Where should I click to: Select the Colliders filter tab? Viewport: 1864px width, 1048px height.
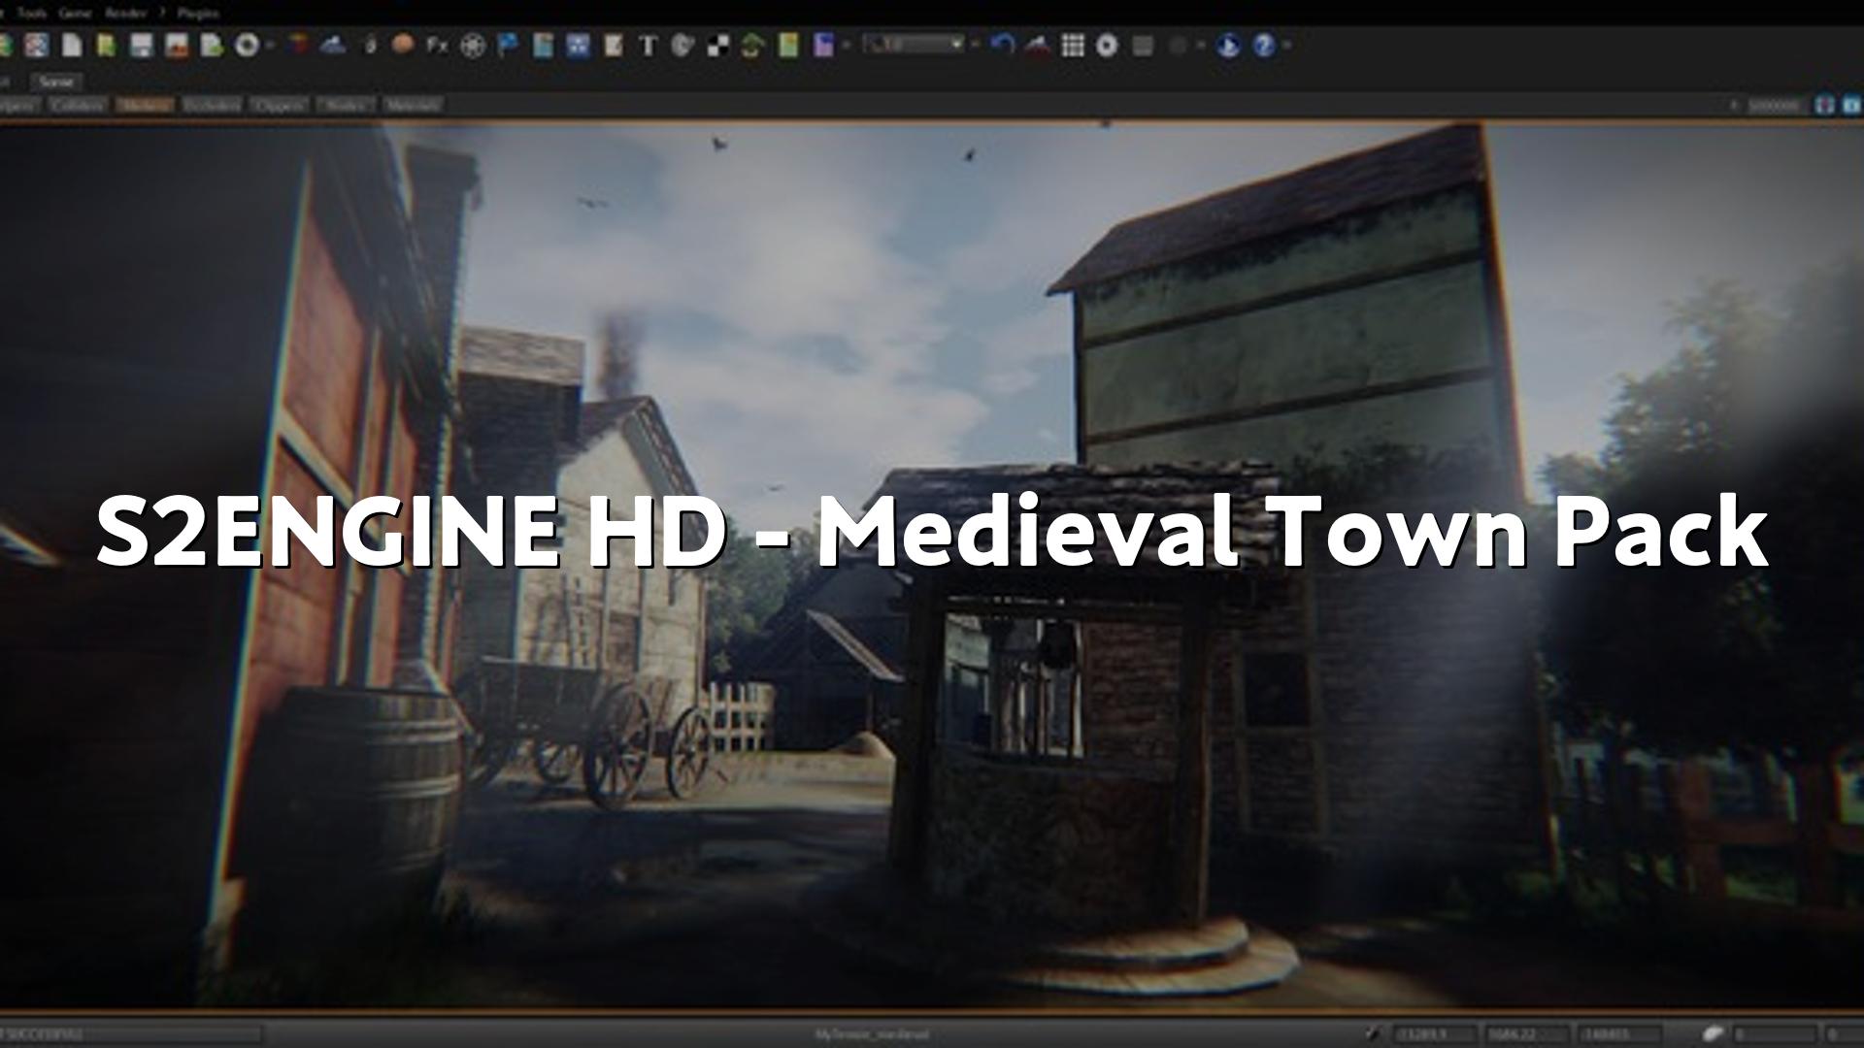tap(77, 105)
